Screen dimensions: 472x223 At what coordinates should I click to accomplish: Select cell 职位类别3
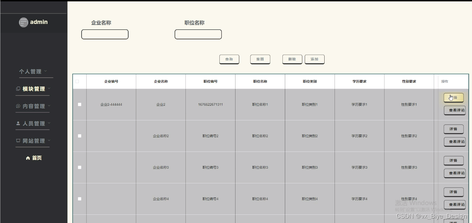[x=310, y=167]
